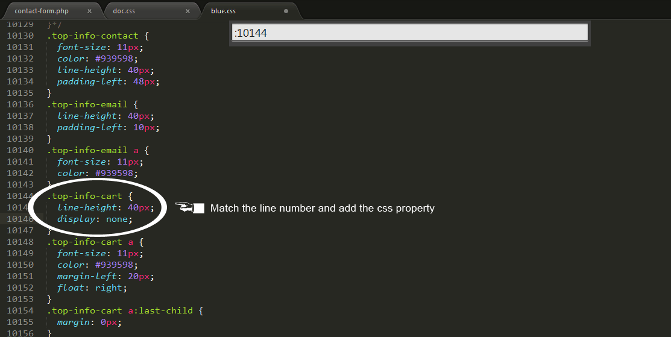671x337 pixels.
Task: Click the .top-info-email a selector
Action: click(93, 150)
